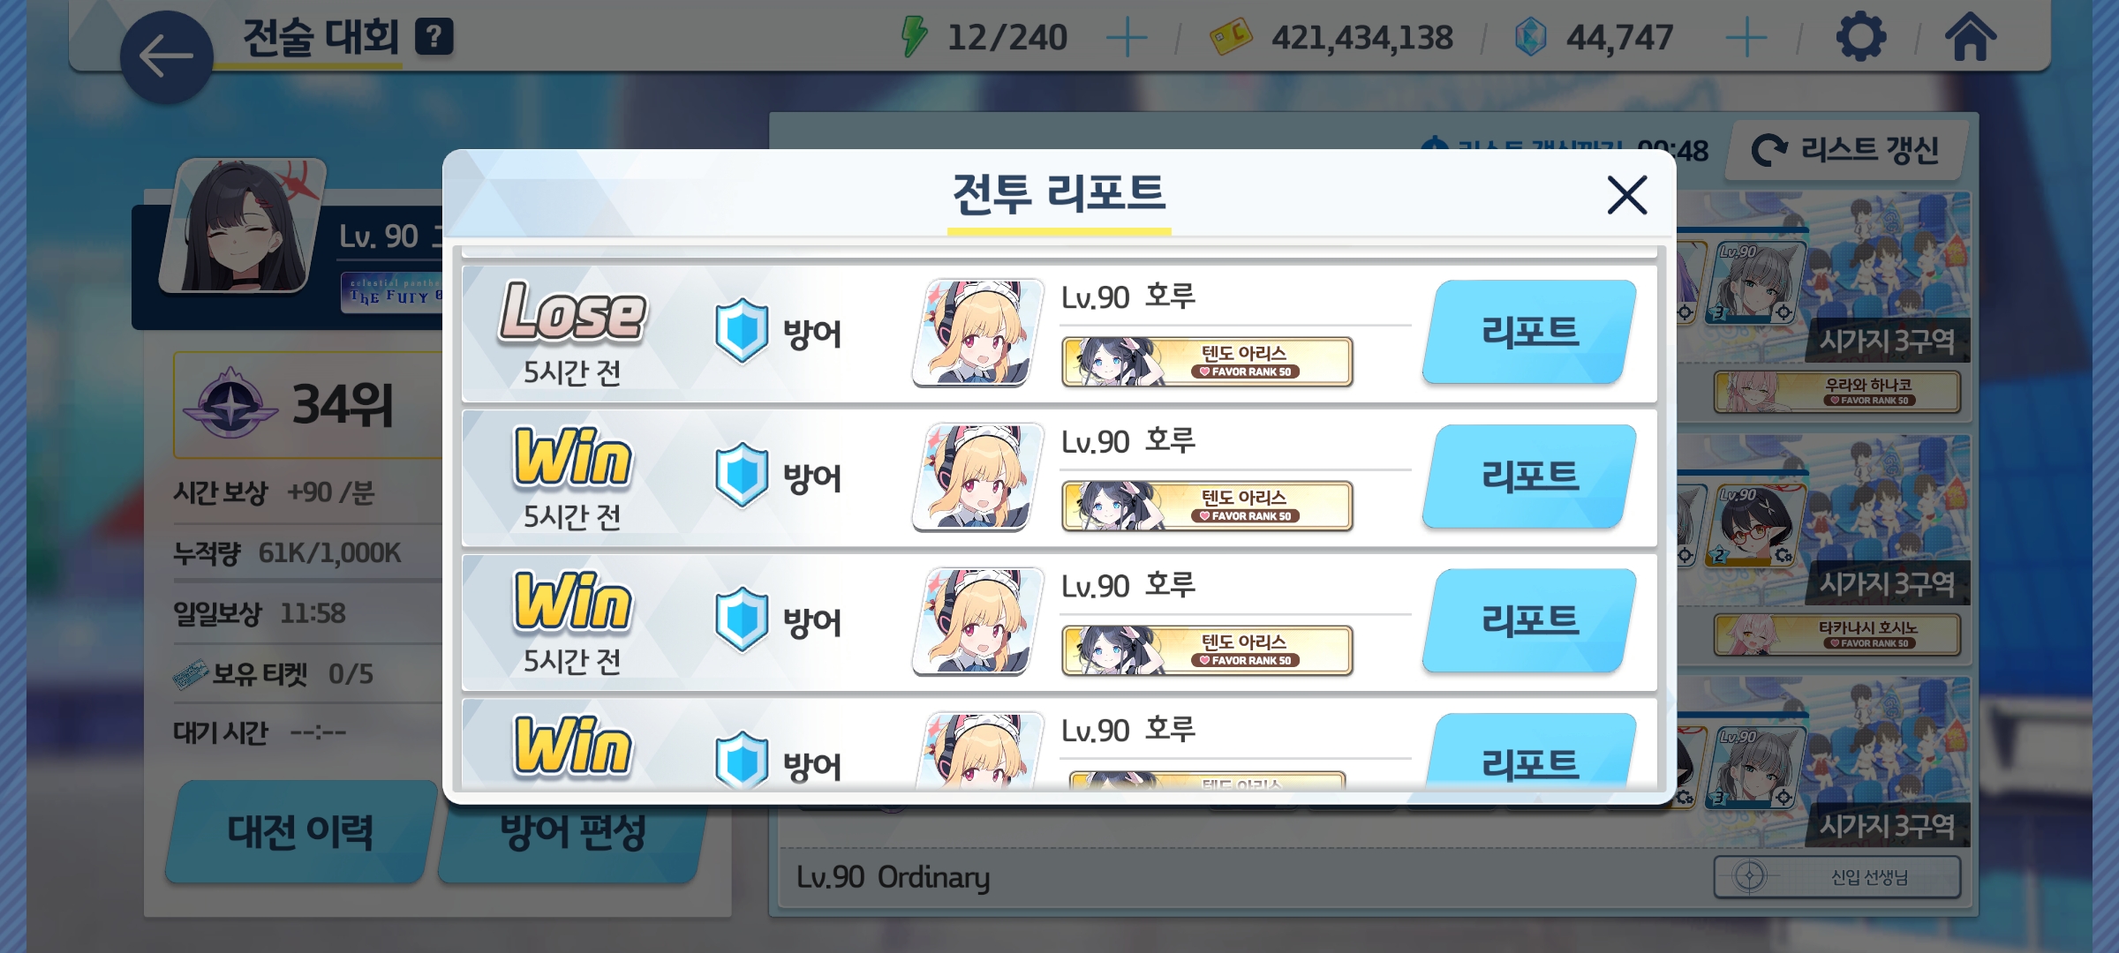Image resolution: width=2119 pixels, height=953 pixels.
Task: Add energy with plus icon near 12/240
Action: tap(1127, 39)
